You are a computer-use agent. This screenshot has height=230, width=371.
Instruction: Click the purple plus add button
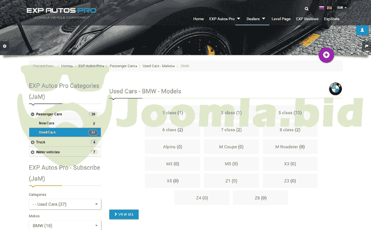326,55
